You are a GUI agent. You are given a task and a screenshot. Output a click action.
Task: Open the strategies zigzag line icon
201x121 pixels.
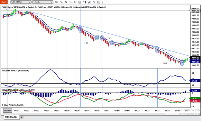[94, 2]
